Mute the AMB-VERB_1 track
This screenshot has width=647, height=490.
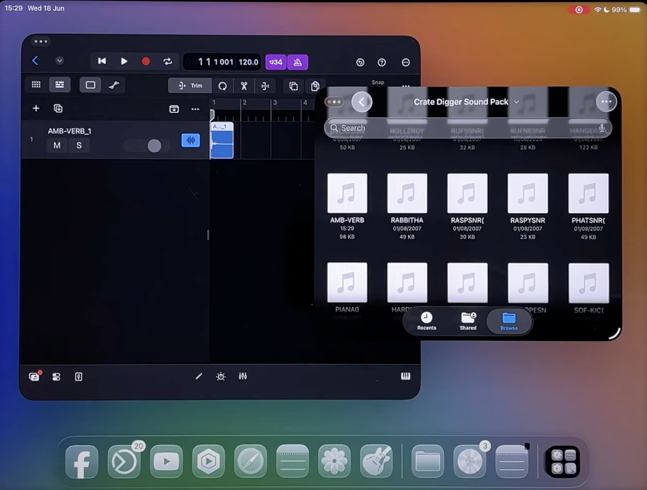[x=57, y=145]
